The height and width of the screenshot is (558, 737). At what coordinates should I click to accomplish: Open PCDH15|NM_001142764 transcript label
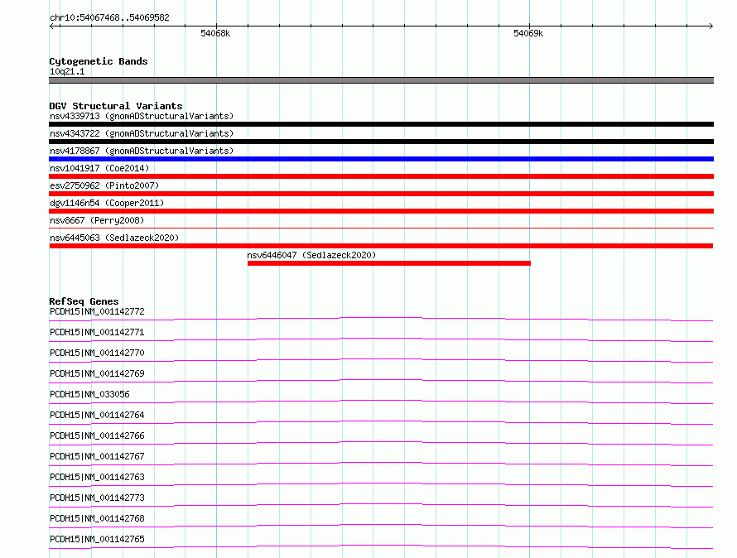pyautogui.click(x=97, y=415)
